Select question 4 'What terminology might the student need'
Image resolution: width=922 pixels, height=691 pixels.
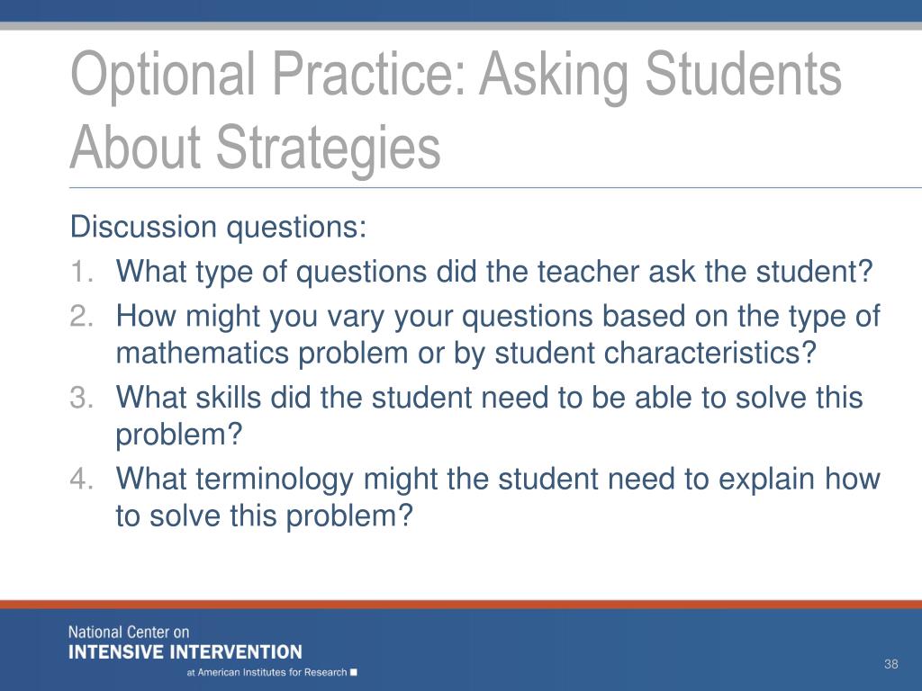coord(497,479)
